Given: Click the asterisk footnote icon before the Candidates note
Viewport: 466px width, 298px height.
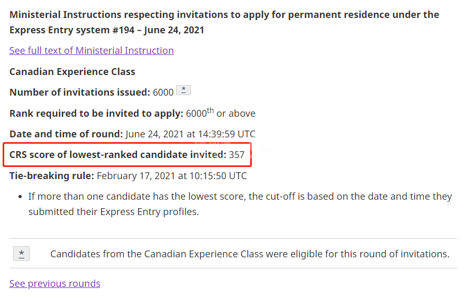Looking at the screenshot, I should (x=21, y=254).
